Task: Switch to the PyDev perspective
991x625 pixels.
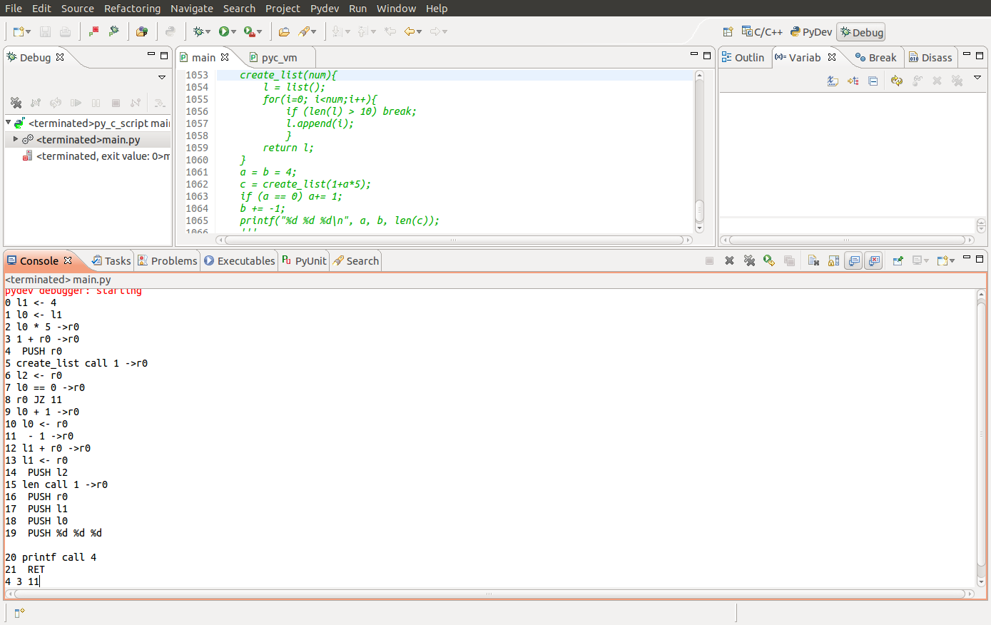Action: click(811, 32)
